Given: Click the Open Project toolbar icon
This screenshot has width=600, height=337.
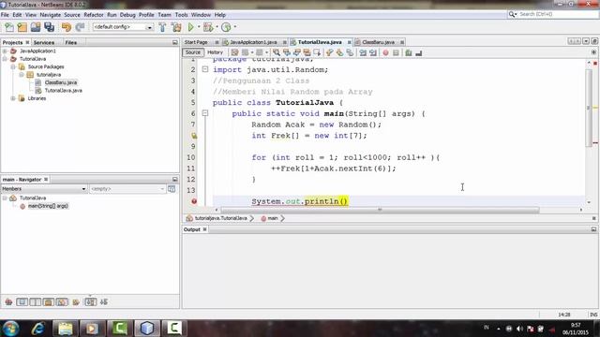Looking at the screenshot, I should coord(36,27).
